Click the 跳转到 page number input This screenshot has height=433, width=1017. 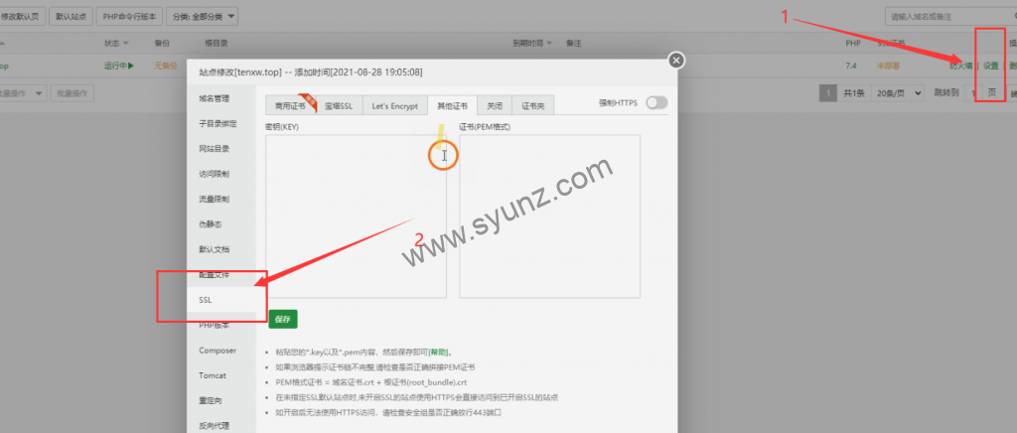click(971, 93)
